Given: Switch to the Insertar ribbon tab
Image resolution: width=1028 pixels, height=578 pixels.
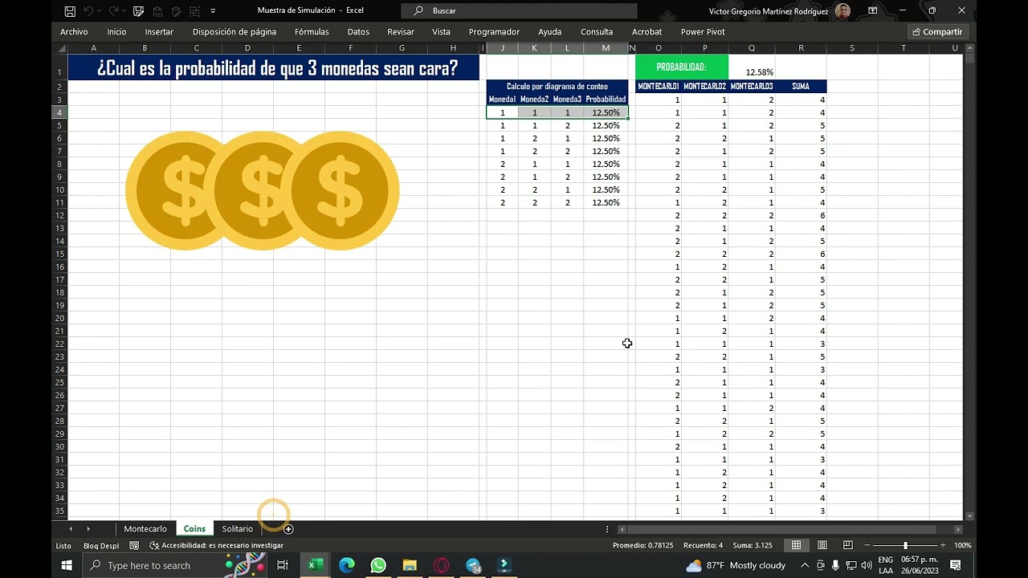Looking at the screenshot, I should click(x=159, y=32).
